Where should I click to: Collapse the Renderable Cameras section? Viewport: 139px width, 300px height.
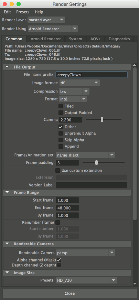point(7,244)
